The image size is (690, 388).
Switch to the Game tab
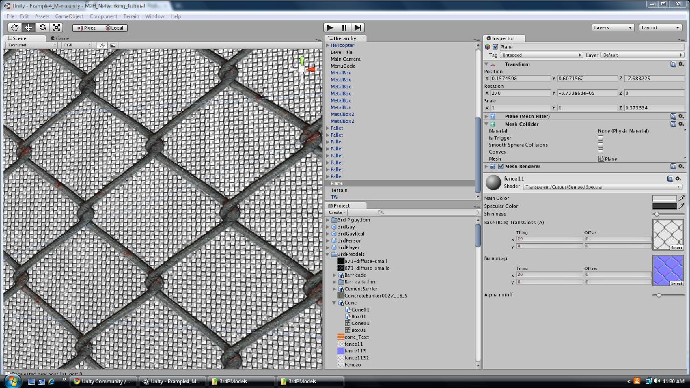click(59, 38)
